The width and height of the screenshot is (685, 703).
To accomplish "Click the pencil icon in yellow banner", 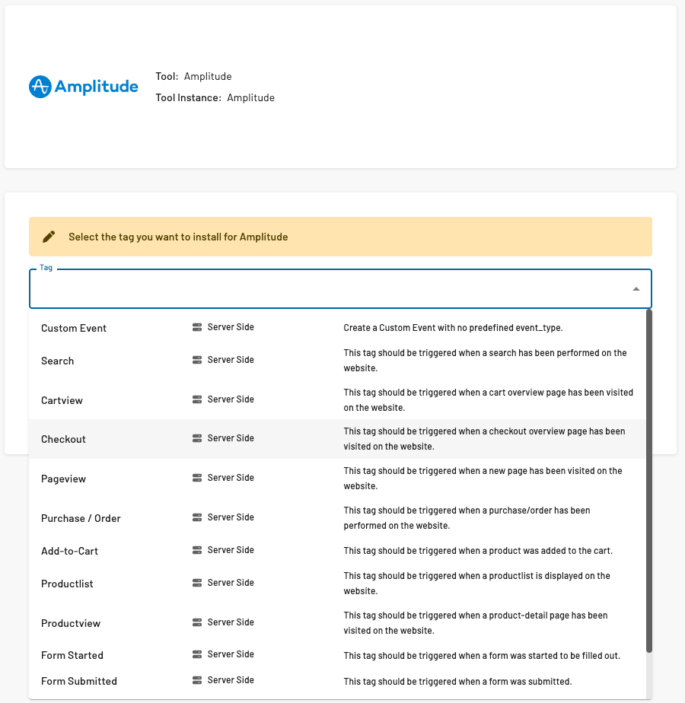I will click(x=49, y=237).
